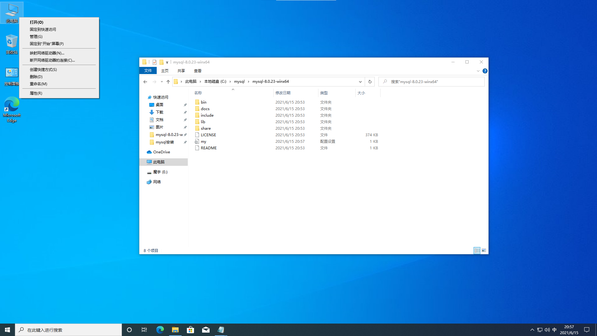597x336 pixels.
Task: Open Mail app from taskbar
Action: (x=206, y=330)
